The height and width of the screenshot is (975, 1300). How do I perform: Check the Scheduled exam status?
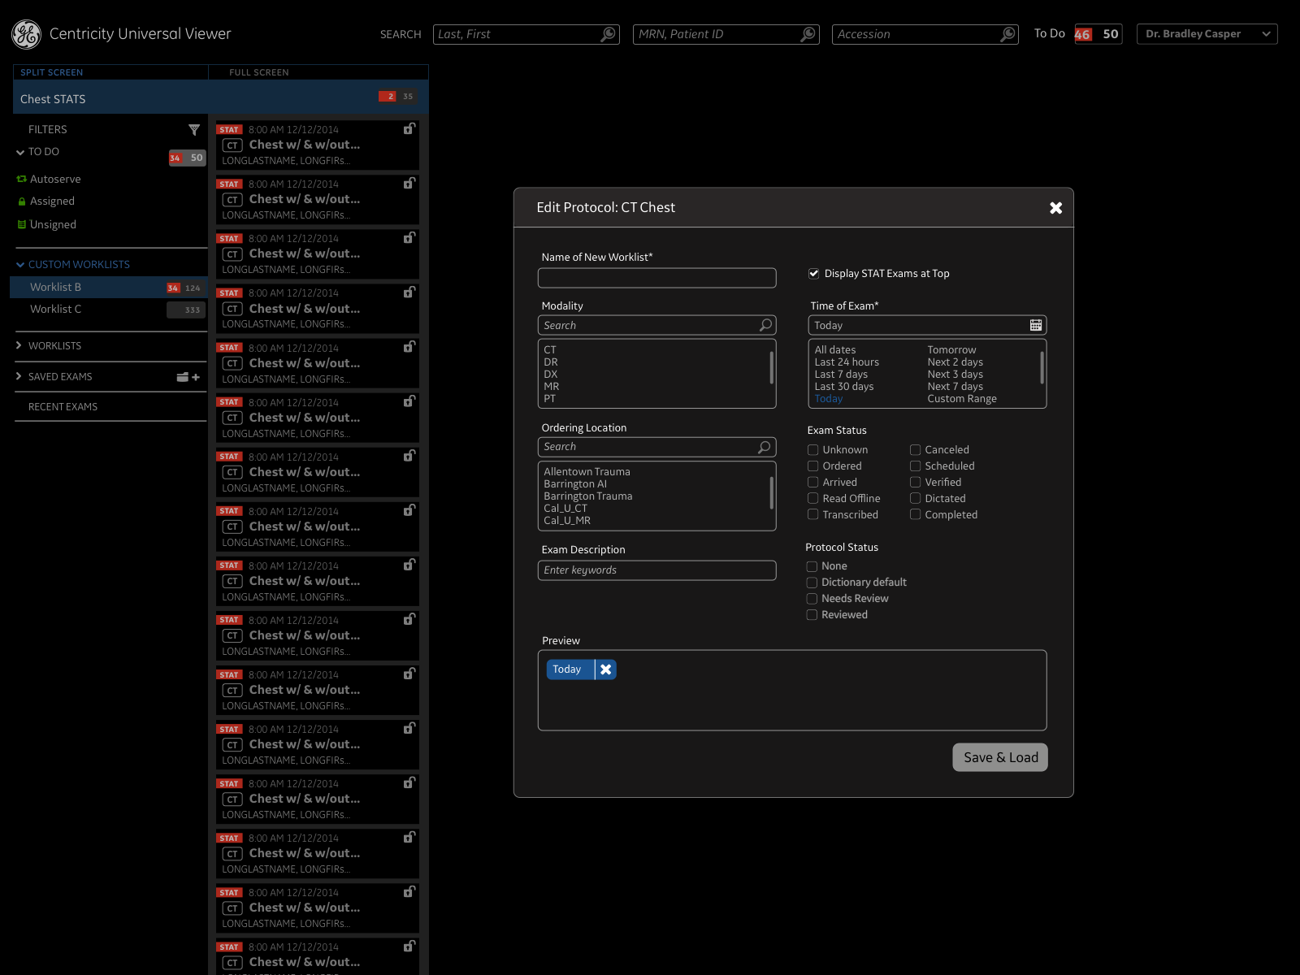(915, 466)
